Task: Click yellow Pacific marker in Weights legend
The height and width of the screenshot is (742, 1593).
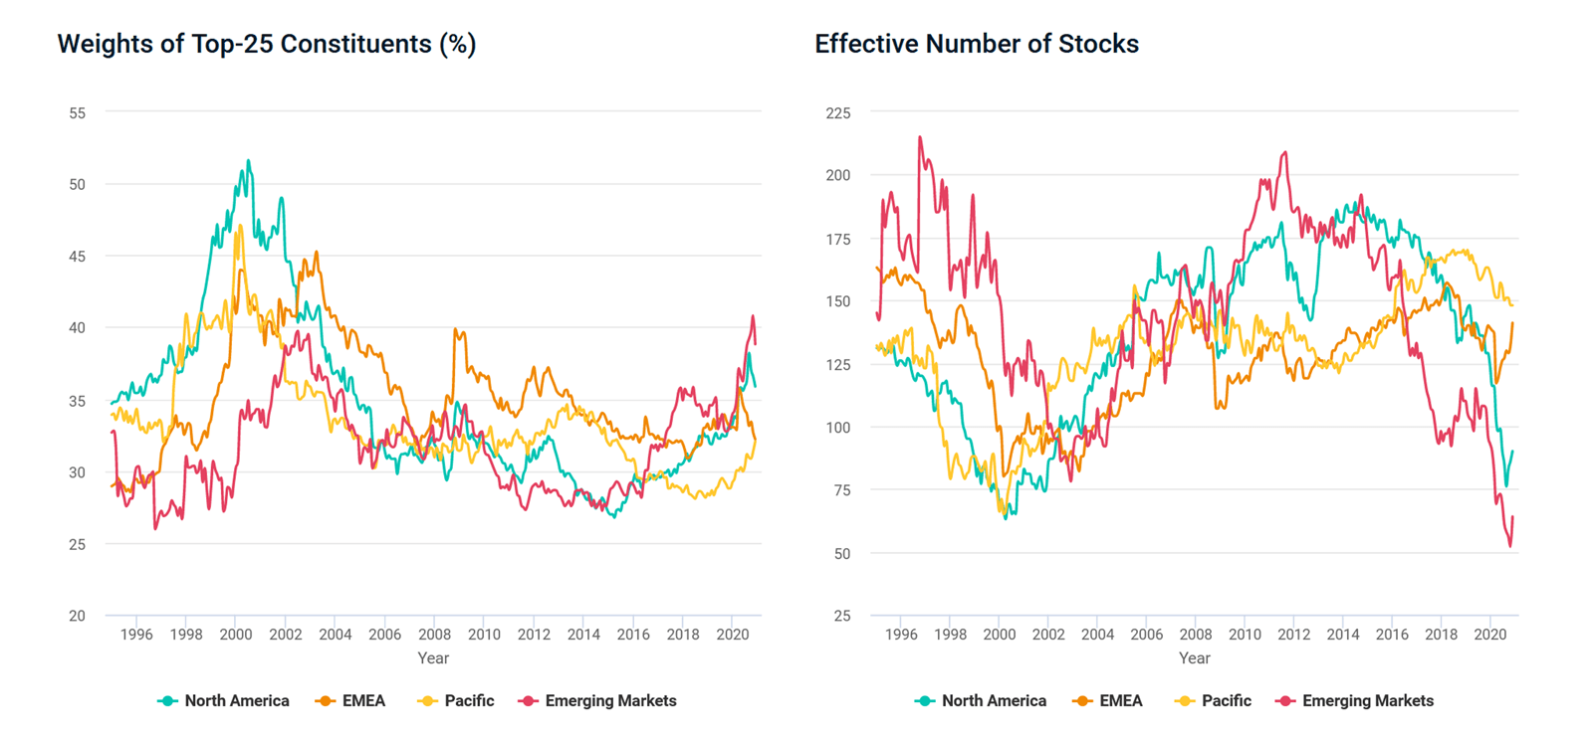Action: click(x=427, y=701)
